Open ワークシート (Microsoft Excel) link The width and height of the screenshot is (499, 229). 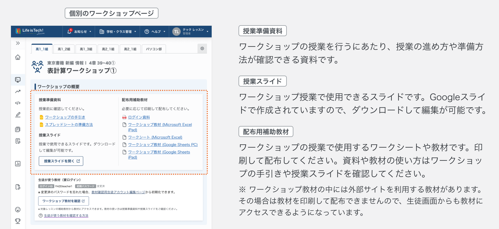(155, 137)
